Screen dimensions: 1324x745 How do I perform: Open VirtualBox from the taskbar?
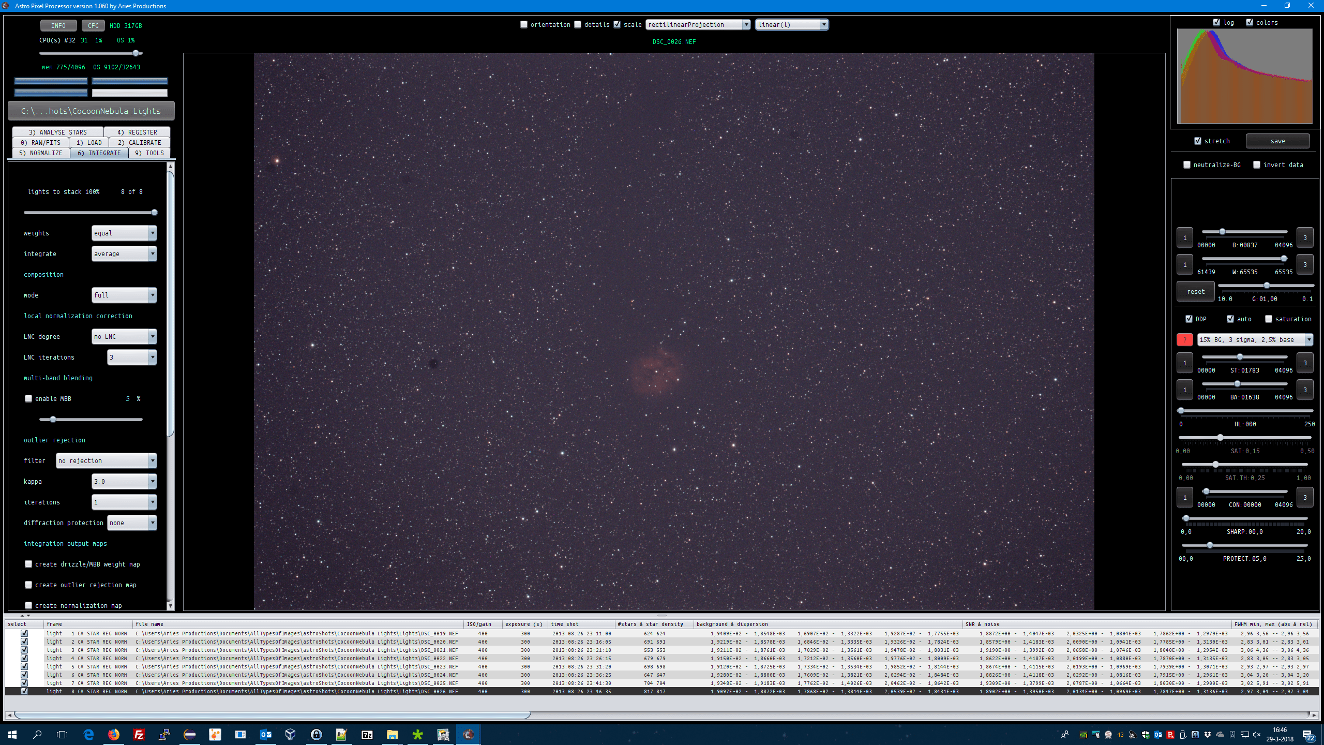tap(291, 734)
